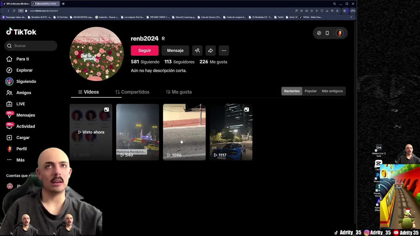Go to my Perfil page

coord(17,149)
